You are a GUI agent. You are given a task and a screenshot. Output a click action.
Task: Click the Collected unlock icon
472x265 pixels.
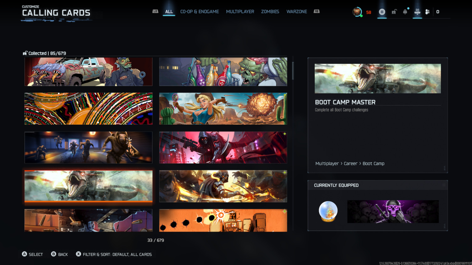25,53
